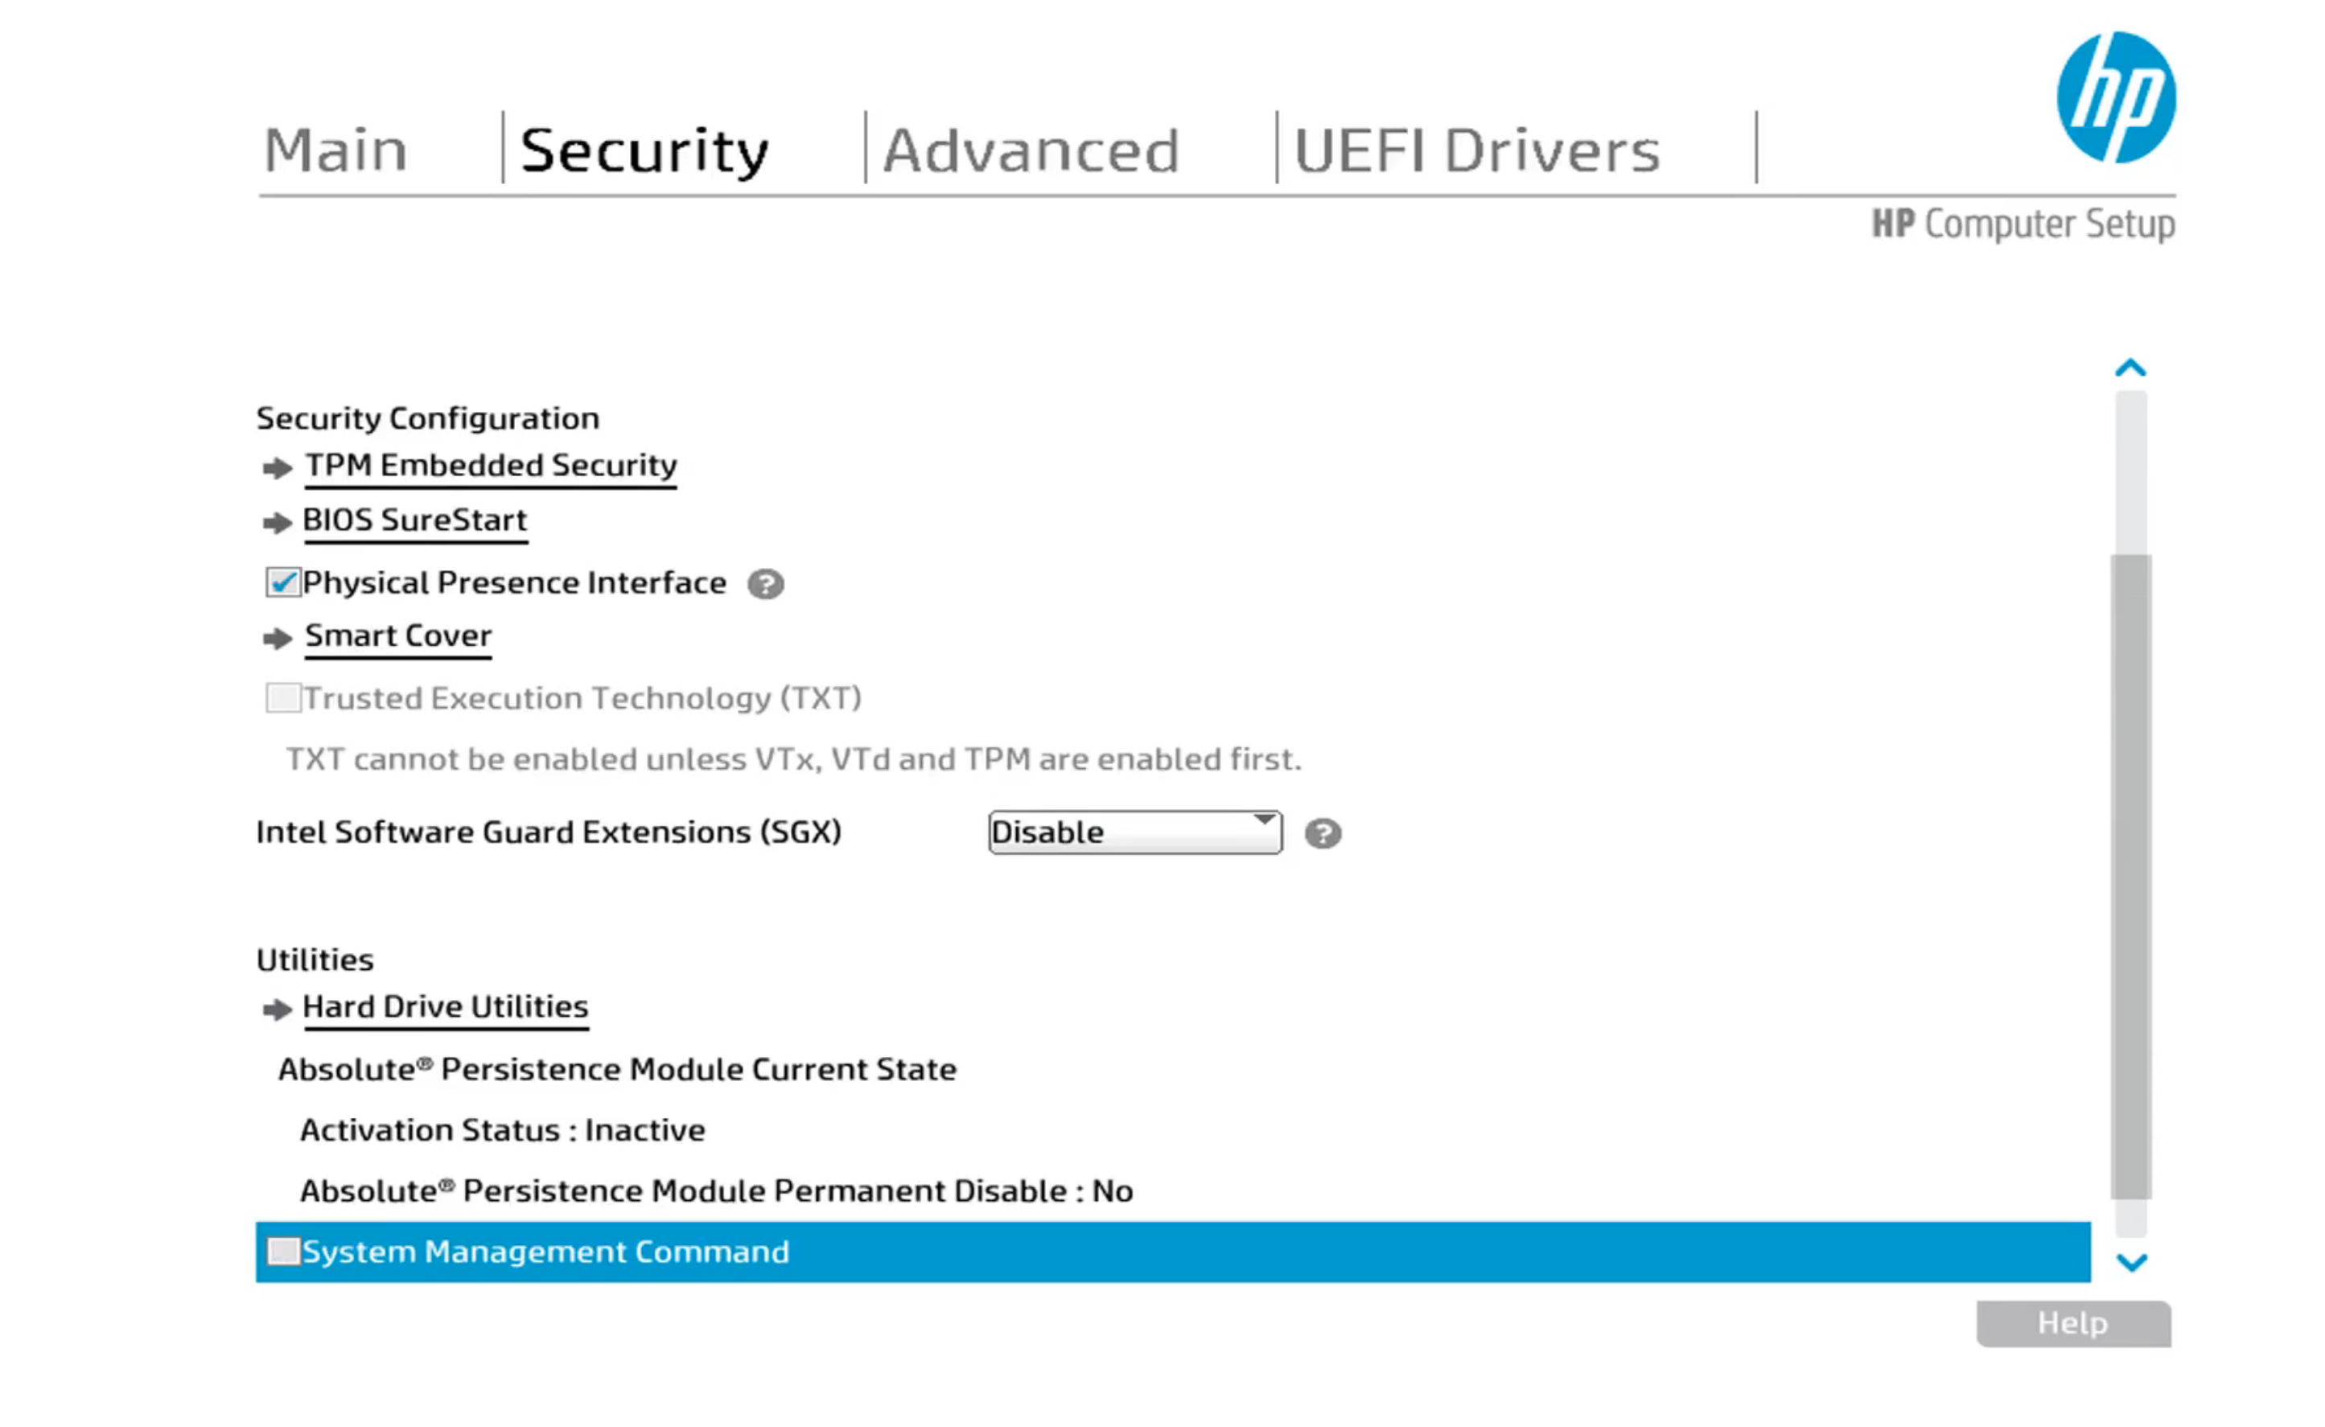The image size is (2325, 1427).
Task: Click arrow icon beside BIOS SureStart
Action: tap(277, 523)
